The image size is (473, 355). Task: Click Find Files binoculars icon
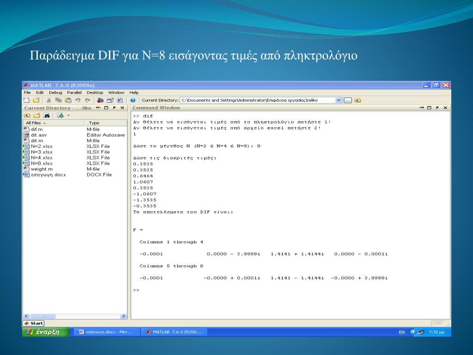click(47, 115)
